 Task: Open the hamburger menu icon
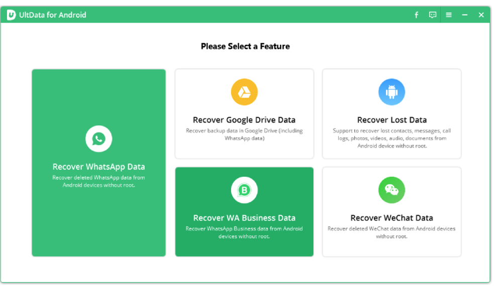click(448, 15)
